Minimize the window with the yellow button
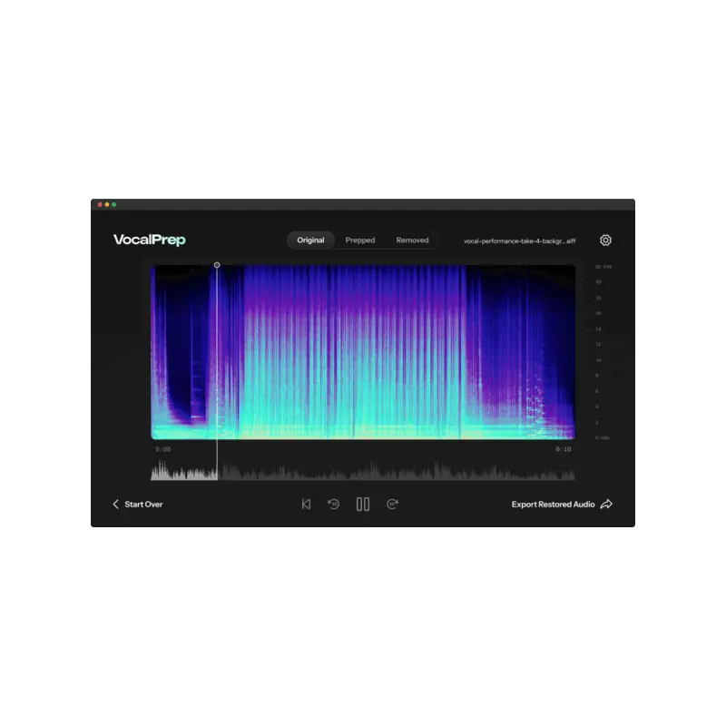The height and width of the screenshot is (726, 726). coord(107,204)
